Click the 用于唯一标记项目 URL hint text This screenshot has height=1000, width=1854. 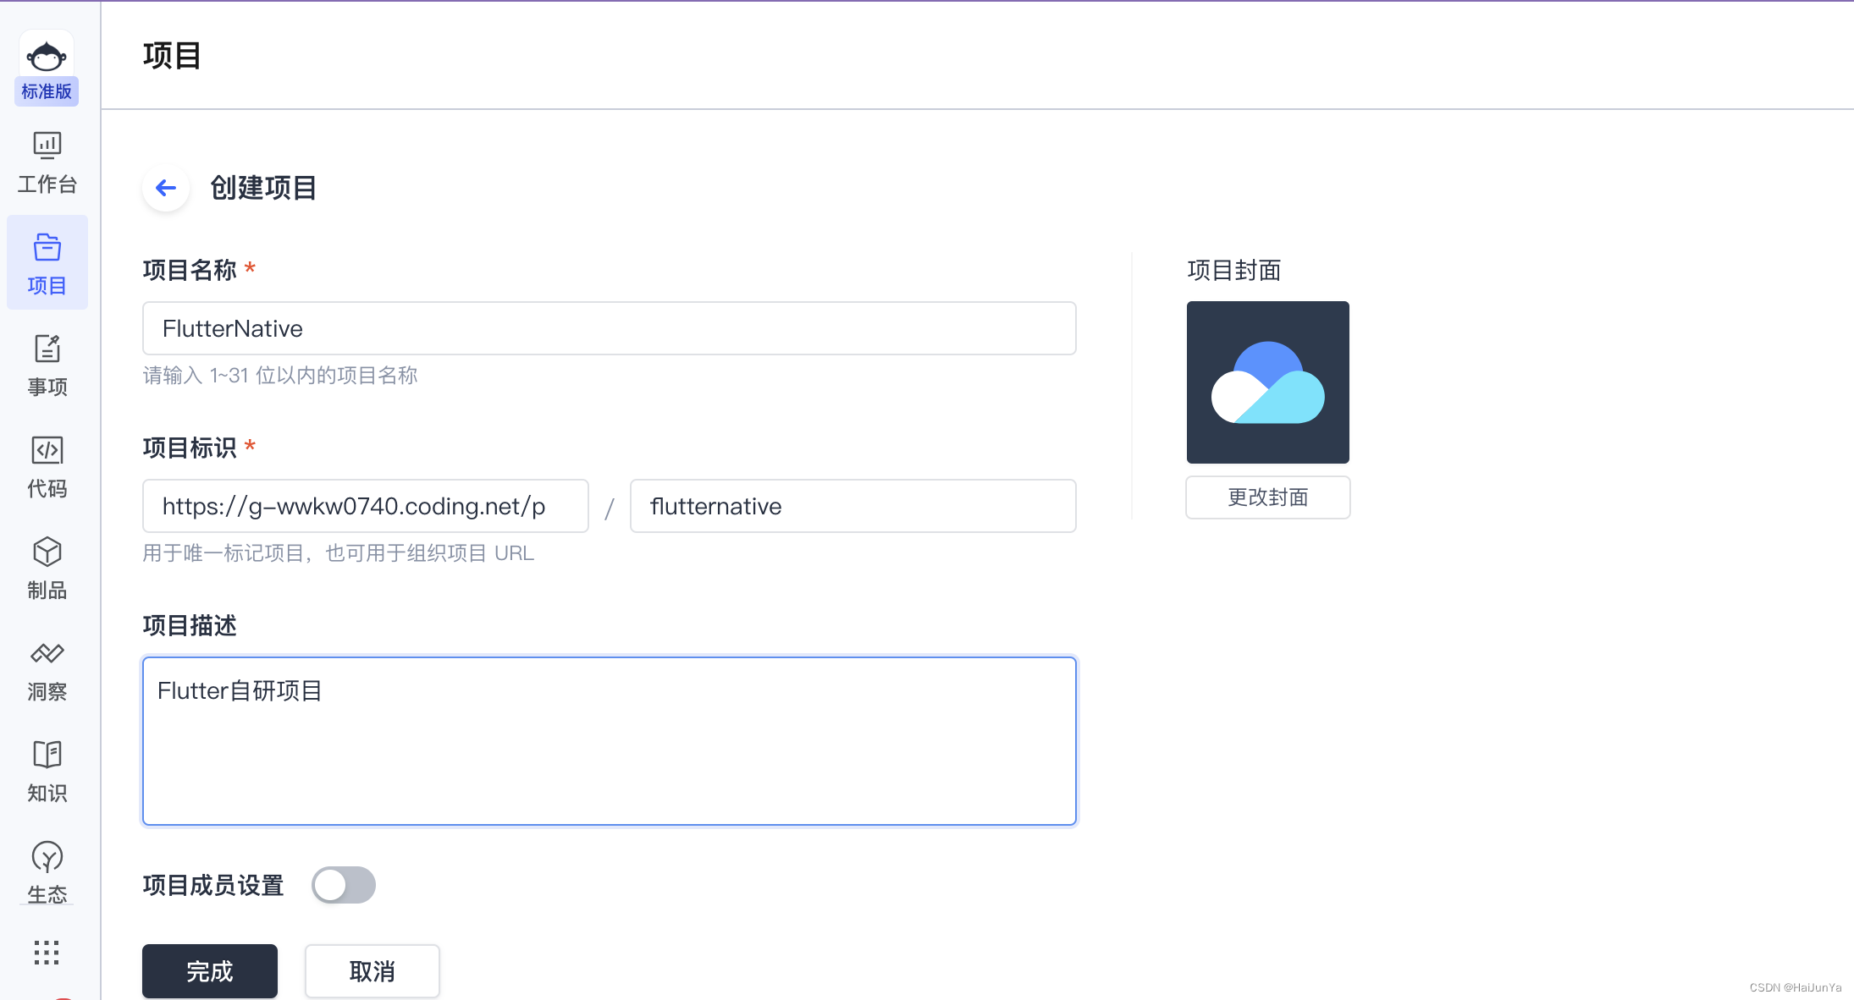tap(339, 553)
